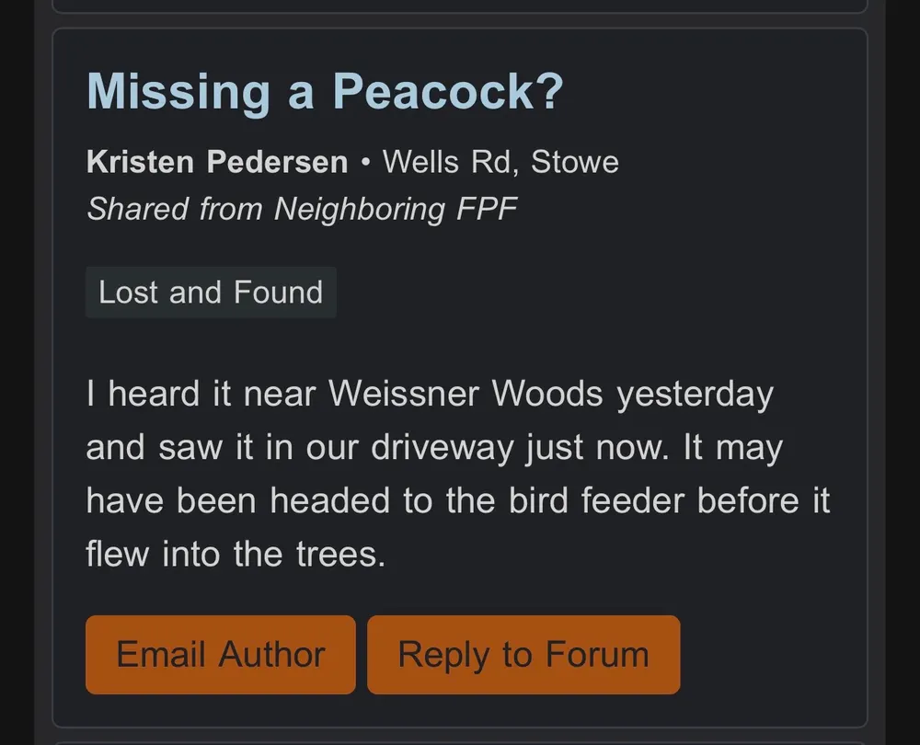The width and height of the screenshot is (920, 745).
Task: Click the "Shared from Neighboring FPF" label
Action: 302,209
